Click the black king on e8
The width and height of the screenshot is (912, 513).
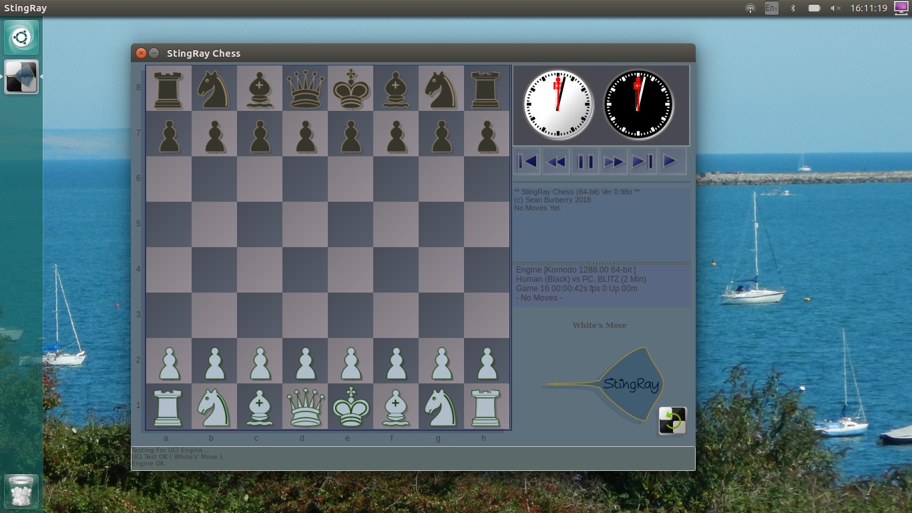351,88
